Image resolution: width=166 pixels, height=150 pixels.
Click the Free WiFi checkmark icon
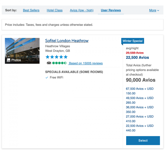47,78
